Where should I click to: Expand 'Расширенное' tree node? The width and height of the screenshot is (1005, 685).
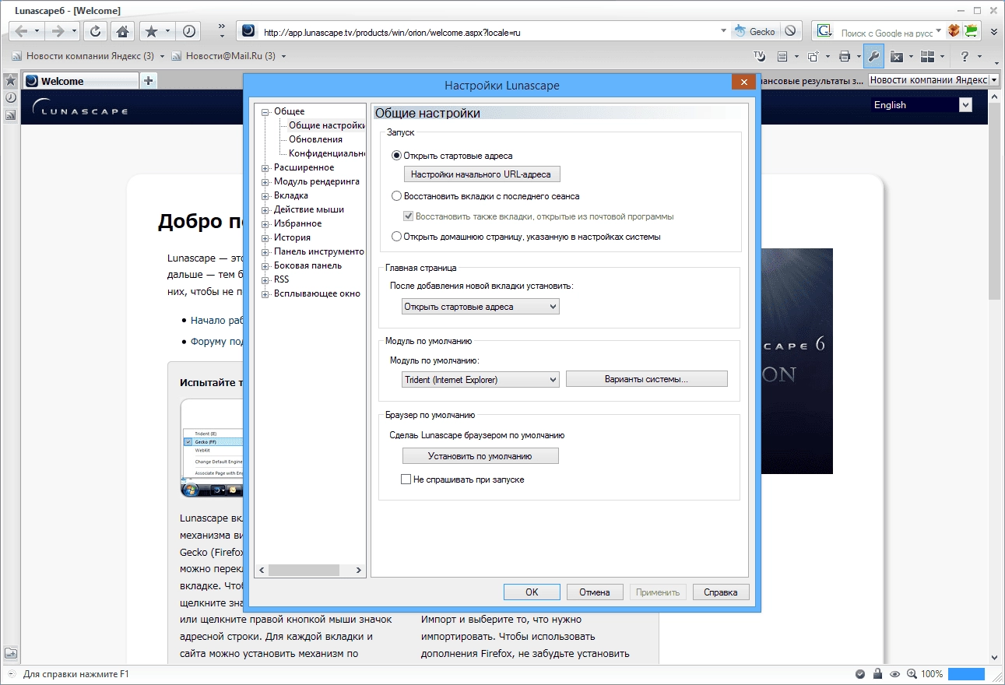click(x=265, y=167)
